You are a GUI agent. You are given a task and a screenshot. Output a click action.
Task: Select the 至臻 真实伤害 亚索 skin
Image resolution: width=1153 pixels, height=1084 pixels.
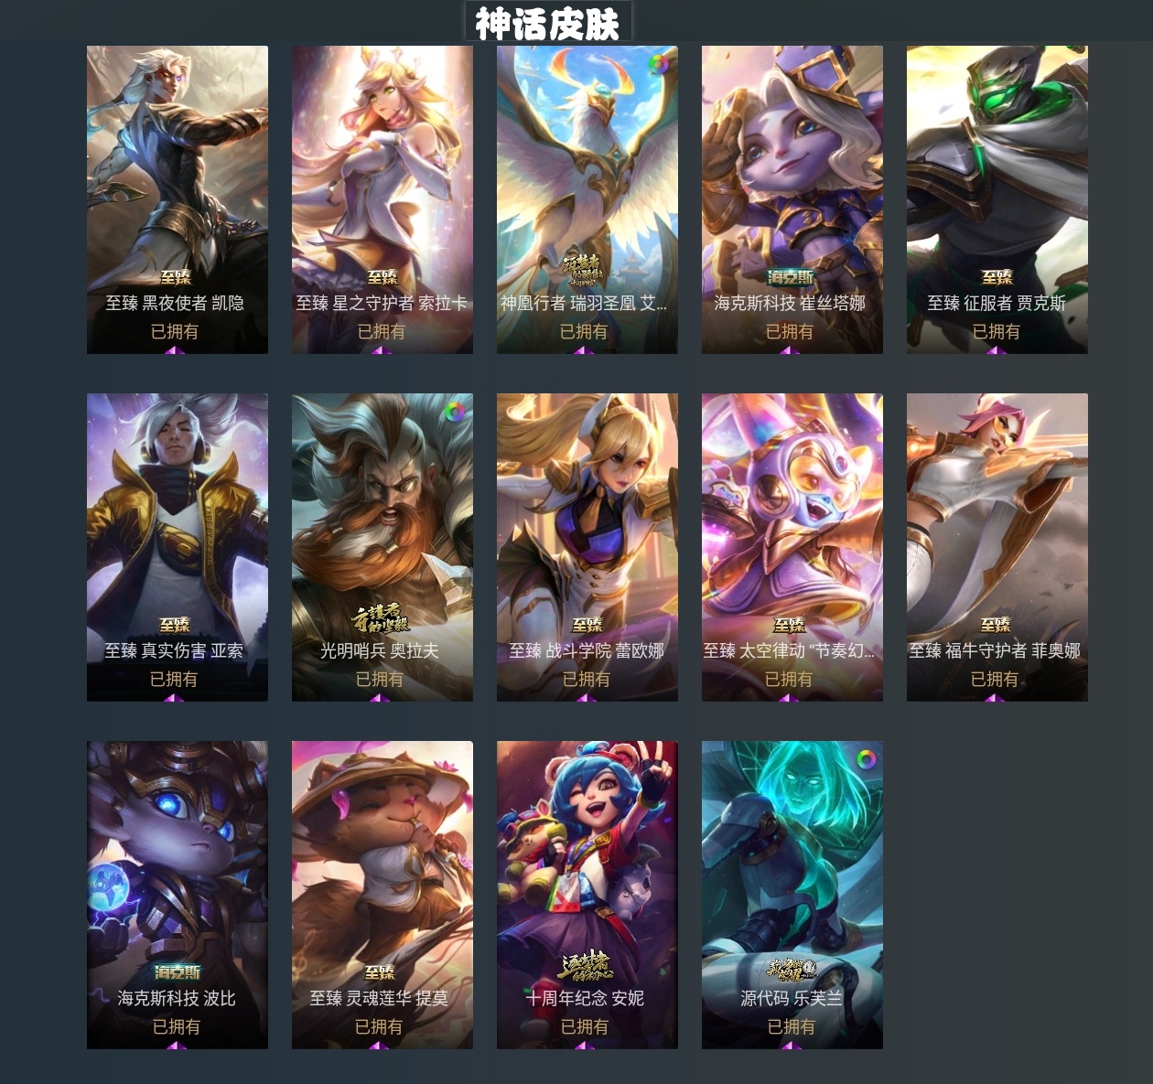(178, 547)
